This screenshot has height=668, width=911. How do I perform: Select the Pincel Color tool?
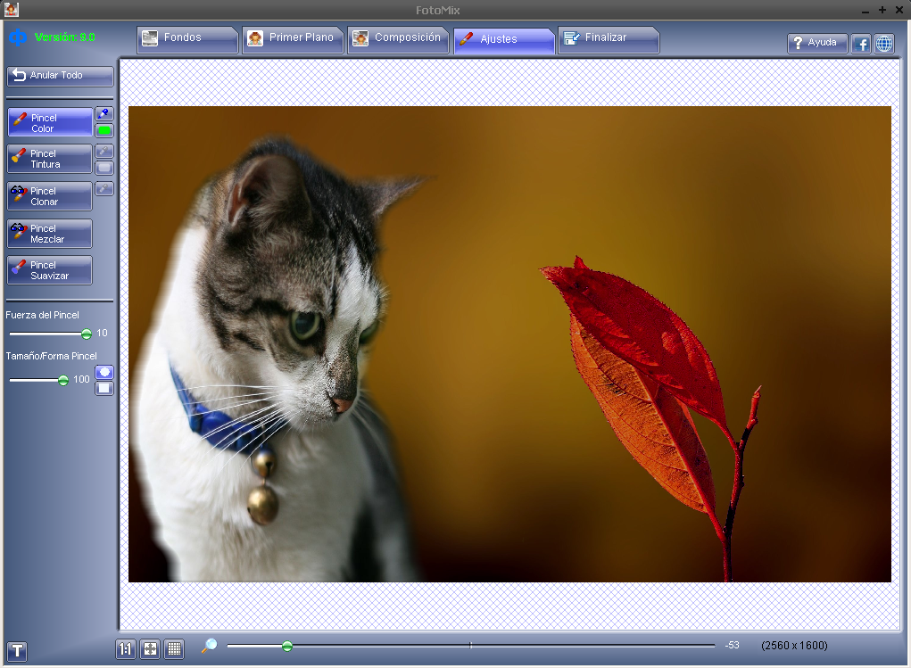[49, 122]
